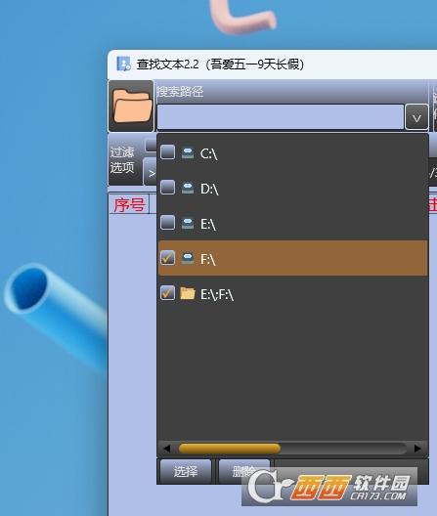Screen dimensions: 437x516
Task: Select the D:\ list entry text
Action: [x=209, y=189]
